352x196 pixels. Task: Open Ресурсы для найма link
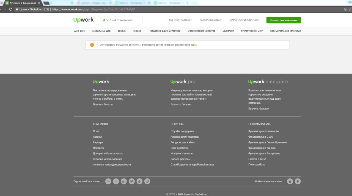183,142
